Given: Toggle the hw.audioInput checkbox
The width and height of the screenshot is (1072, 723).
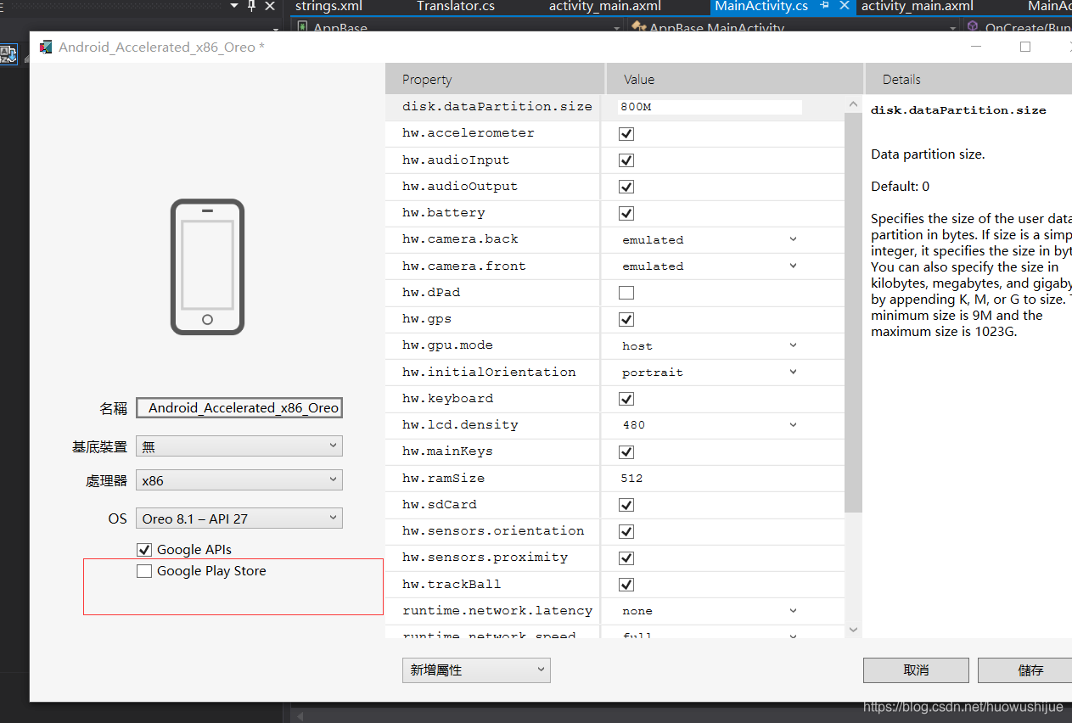Looking at the screenshot, I should pos(626,160).
